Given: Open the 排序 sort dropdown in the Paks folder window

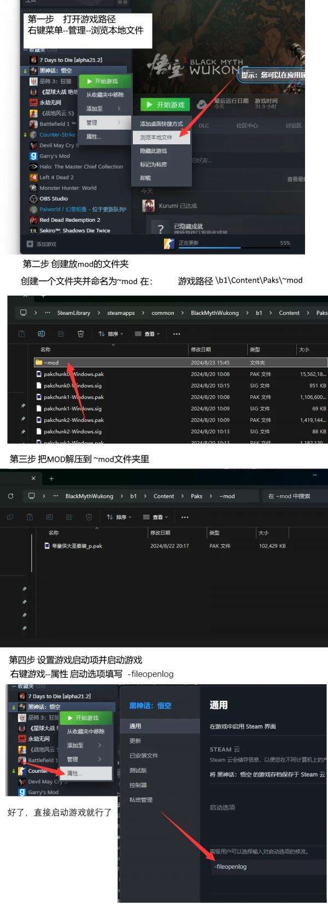Looking at the screenshot, I should (x=110, y=333).
